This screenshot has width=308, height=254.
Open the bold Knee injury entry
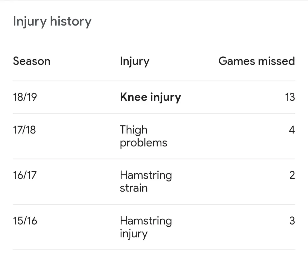[150, 97]
